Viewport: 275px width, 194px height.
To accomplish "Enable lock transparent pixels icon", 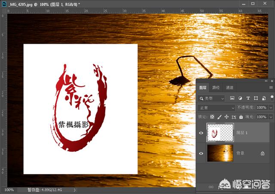I will tap(212, 117).
